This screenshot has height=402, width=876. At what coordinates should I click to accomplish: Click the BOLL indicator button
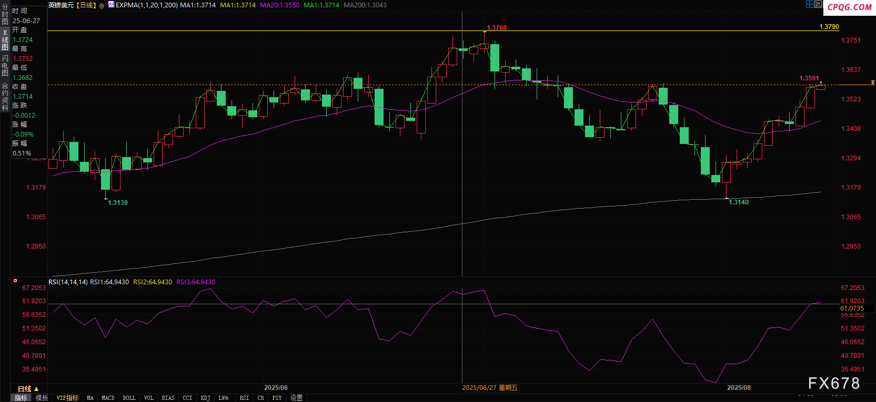(x=129, y=398)
